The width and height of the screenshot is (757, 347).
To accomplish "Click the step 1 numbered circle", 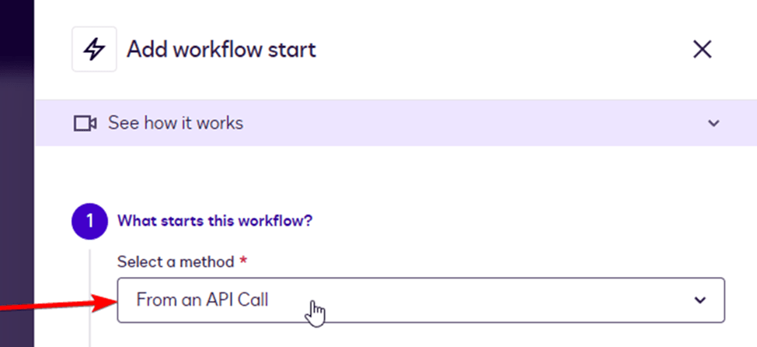I will point(89,221).
